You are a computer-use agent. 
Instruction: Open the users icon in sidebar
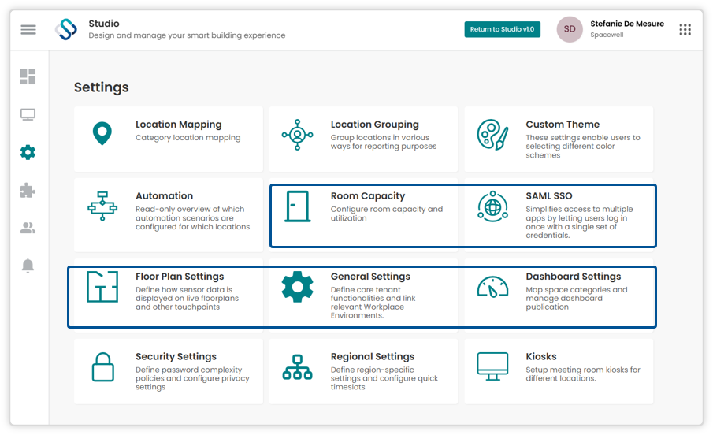coord(28,228)
